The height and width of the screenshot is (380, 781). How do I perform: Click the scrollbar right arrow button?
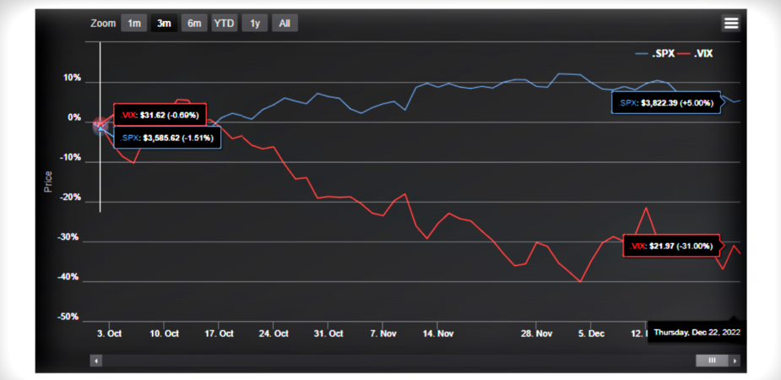[x=735, y=361]
